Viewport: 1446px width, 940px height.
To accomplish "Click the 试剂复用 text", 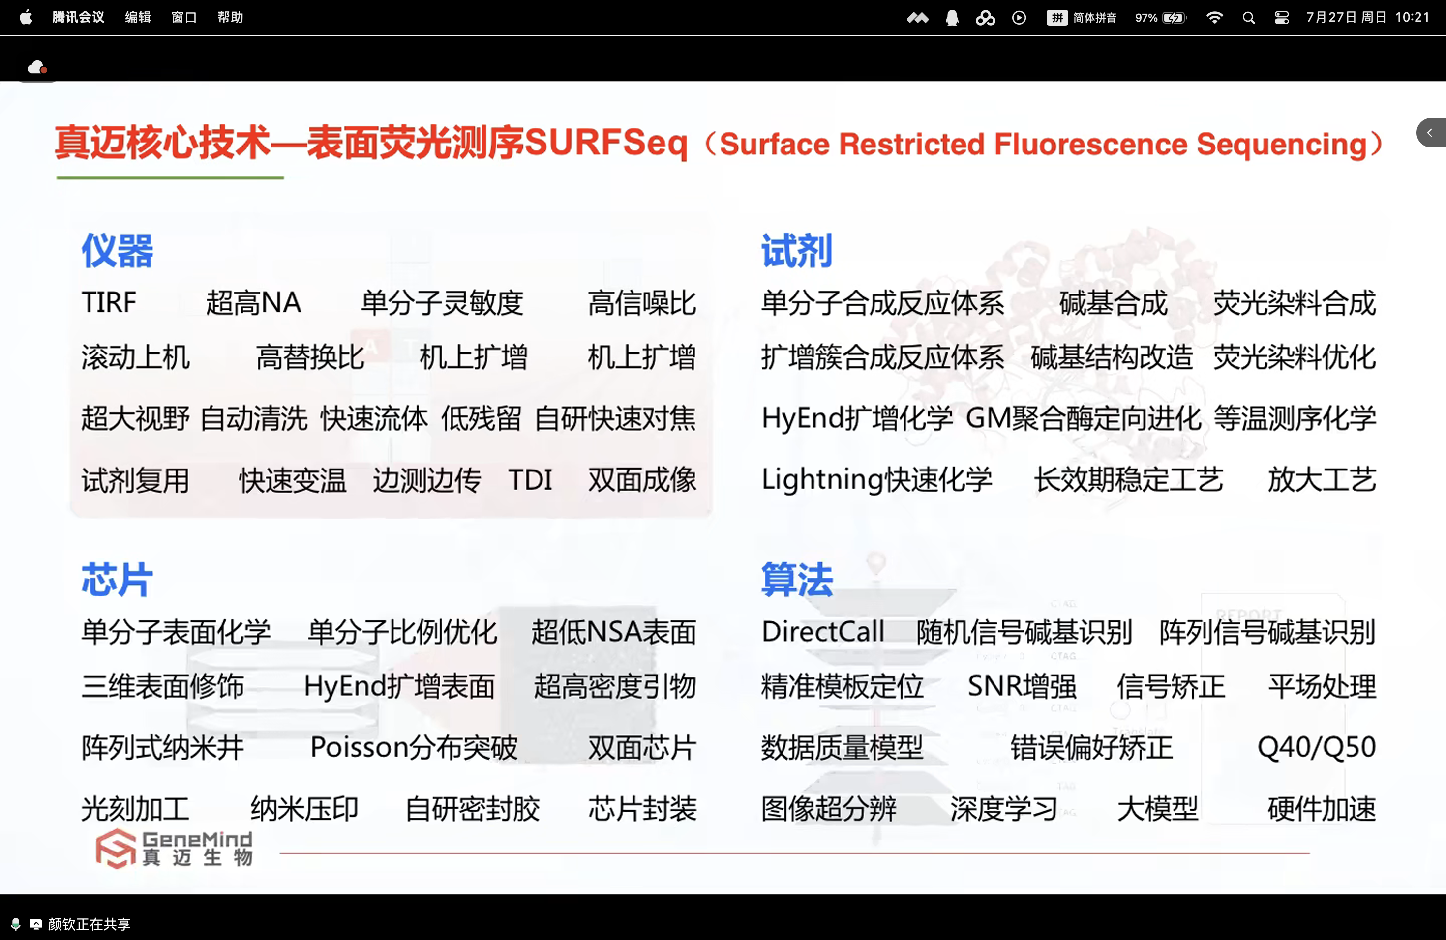I will [135, 480].
